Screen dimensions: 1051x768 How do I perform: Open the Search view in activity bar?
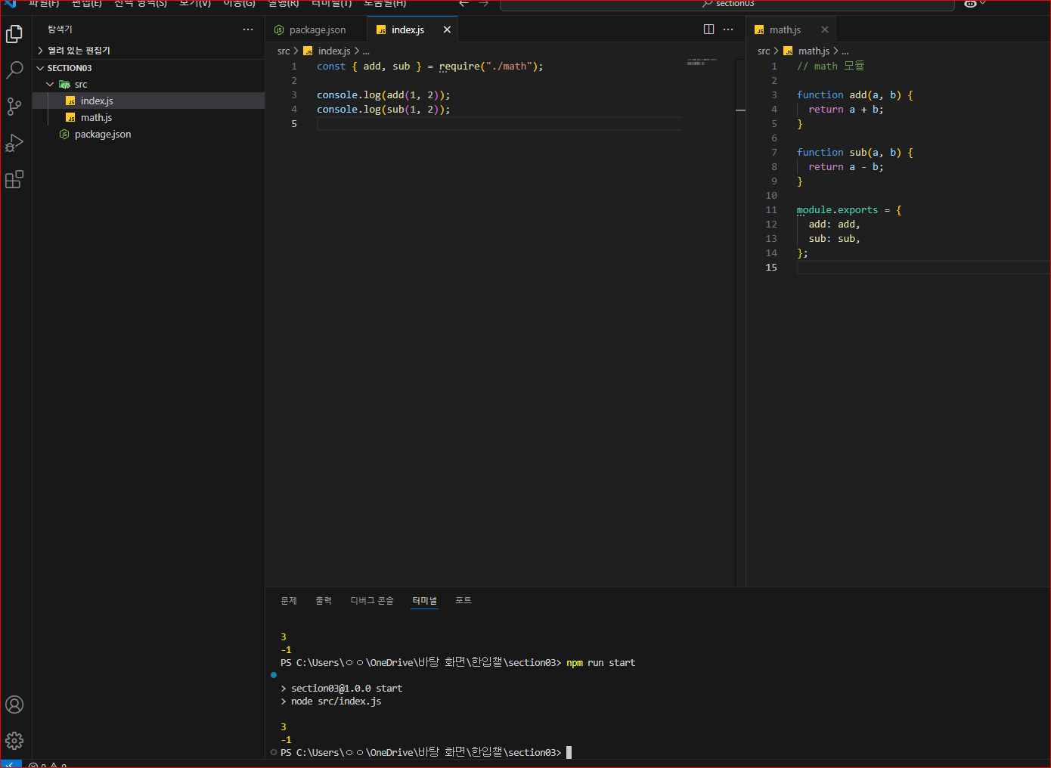point(14,70)
